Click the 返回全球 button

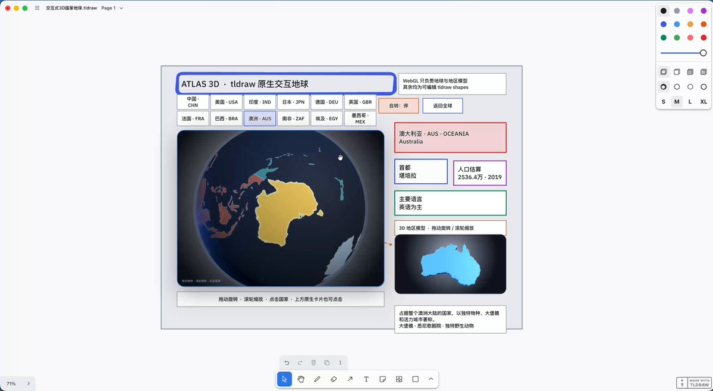(x=442, y=105)
